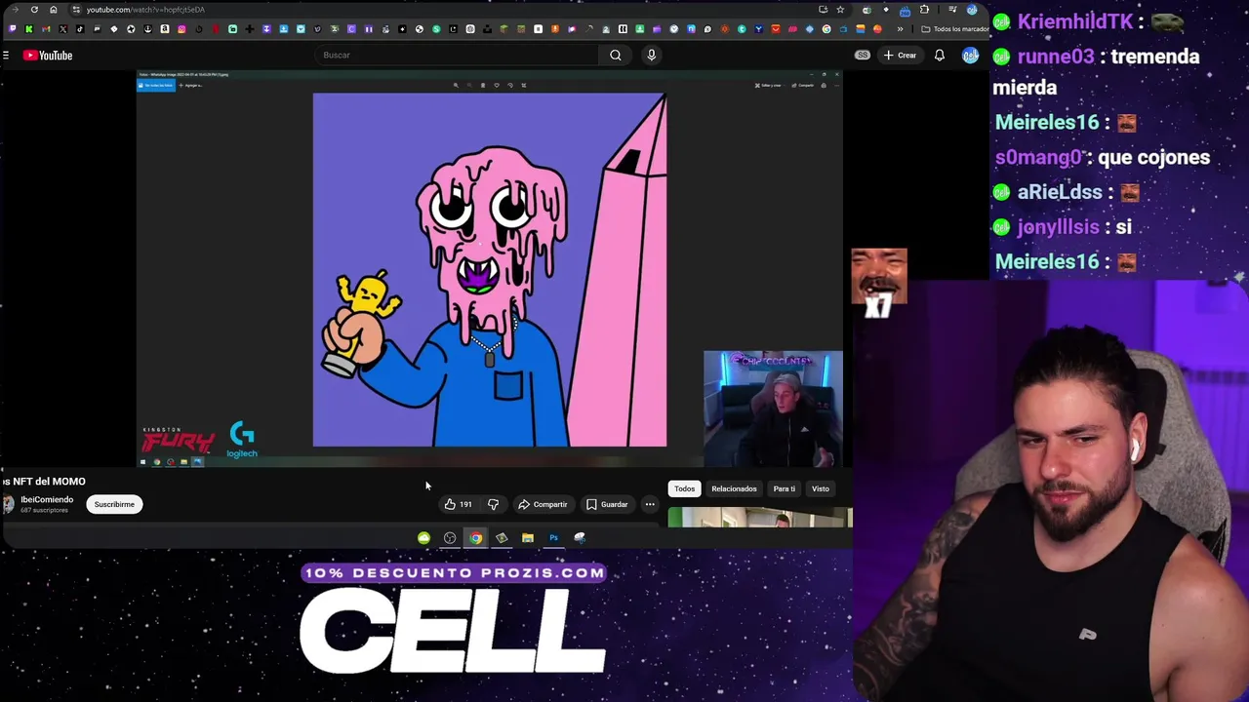The image size is (1249, 702).
Task: Share the video via Compartir
Action: pyautogui.click(x=543, y=505)
